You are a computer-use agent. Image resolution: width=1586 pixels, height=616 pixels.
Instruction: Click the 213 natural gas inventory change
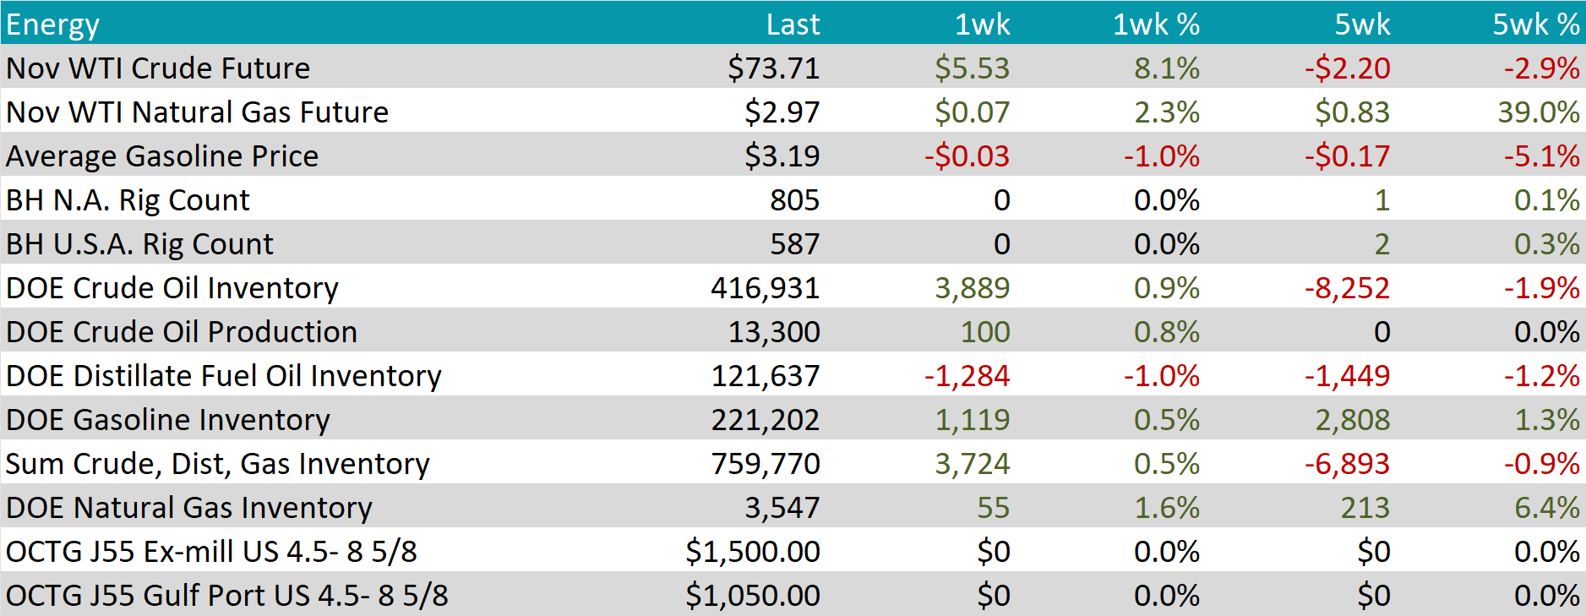point(1365,507)
